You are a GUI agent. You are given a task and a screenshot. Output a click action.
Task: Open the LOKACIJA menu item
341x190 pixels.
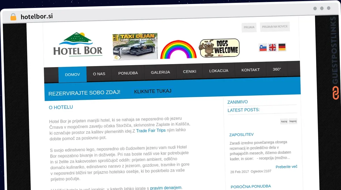click(219, 71)
